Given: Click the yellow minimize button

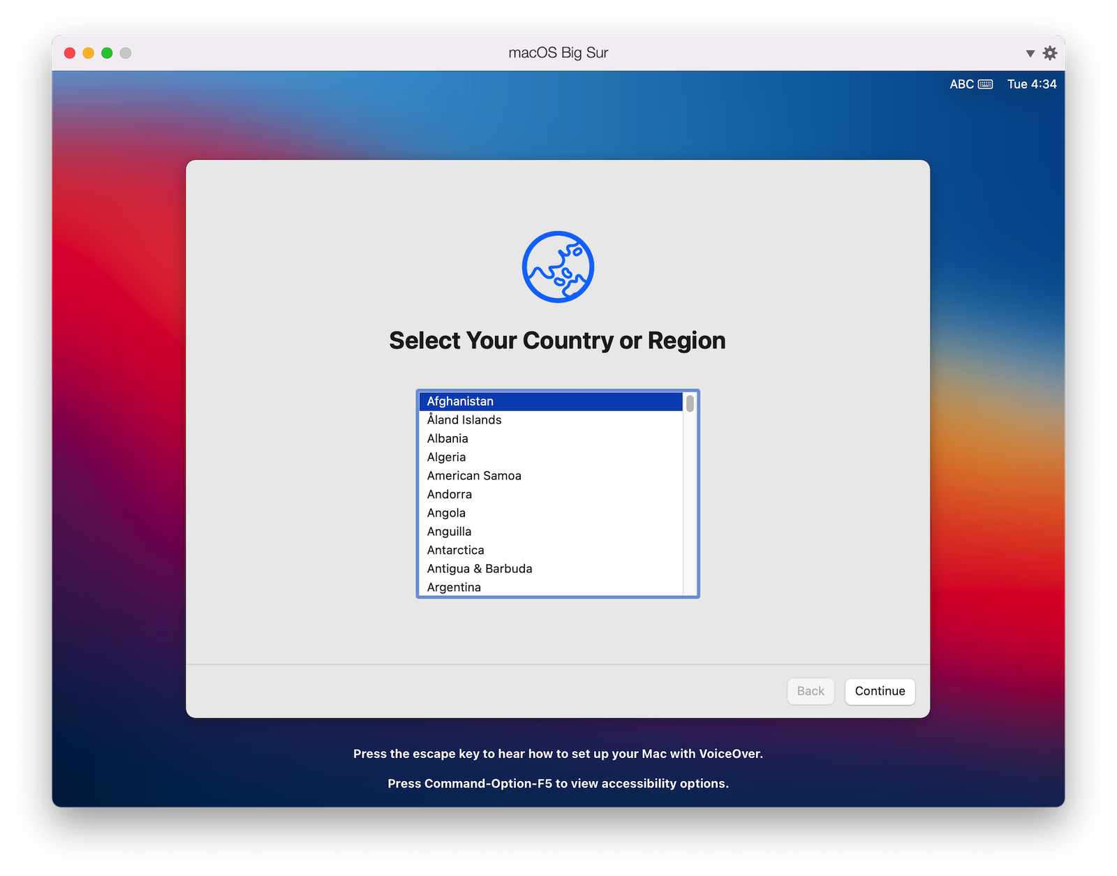Looking at the screenshot, I should (x=87, y=52).
